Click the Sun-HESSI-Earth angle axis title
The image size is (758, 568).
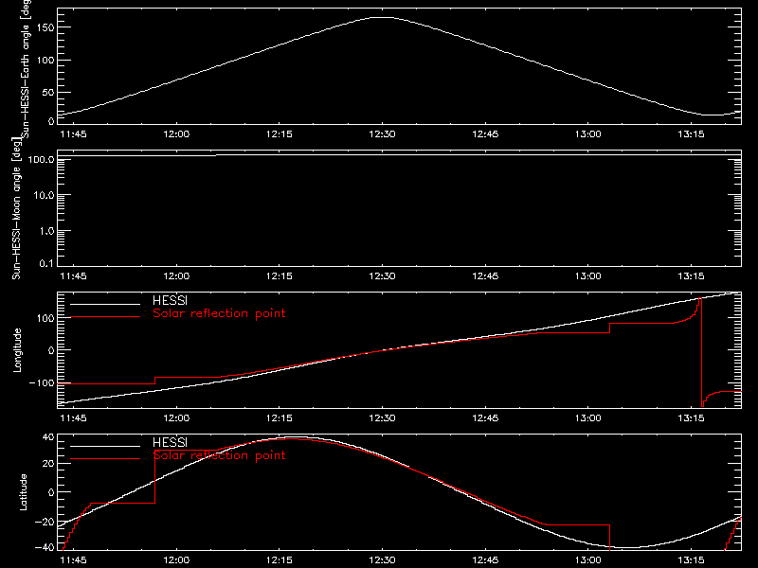26,69
